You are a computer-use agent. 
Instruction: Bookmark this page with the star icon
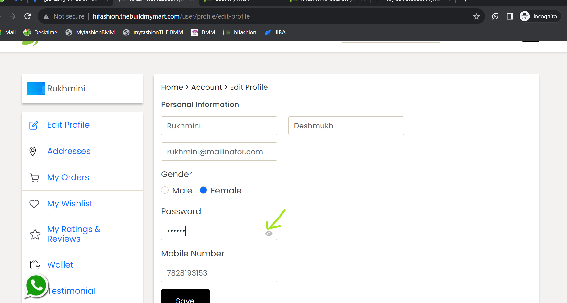point(477,16)
